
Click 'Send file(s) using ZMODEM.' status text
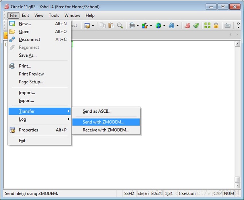click(32, 193)
